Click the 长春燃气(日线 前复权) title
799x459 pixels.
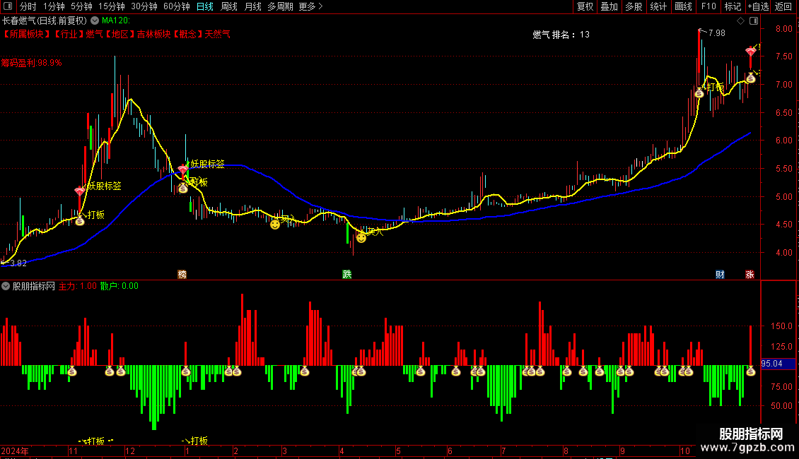pos(45,20)
